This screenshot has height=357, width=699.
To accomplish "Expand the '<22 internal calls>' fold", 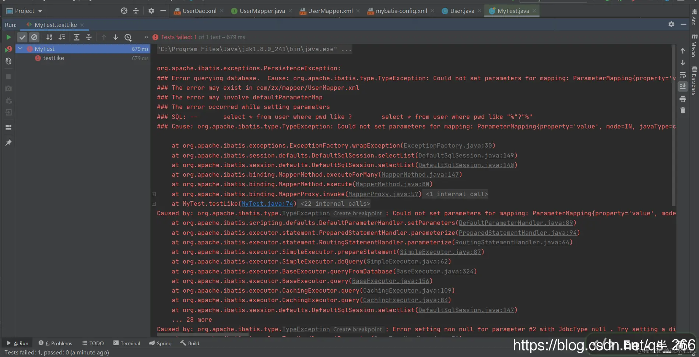I will pos(335,204).
